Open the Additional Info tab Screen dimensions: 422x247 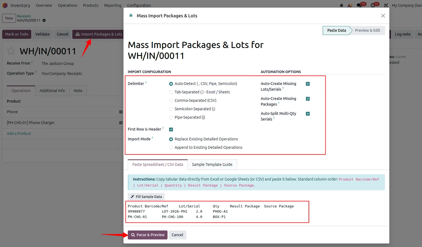point(52,91)
